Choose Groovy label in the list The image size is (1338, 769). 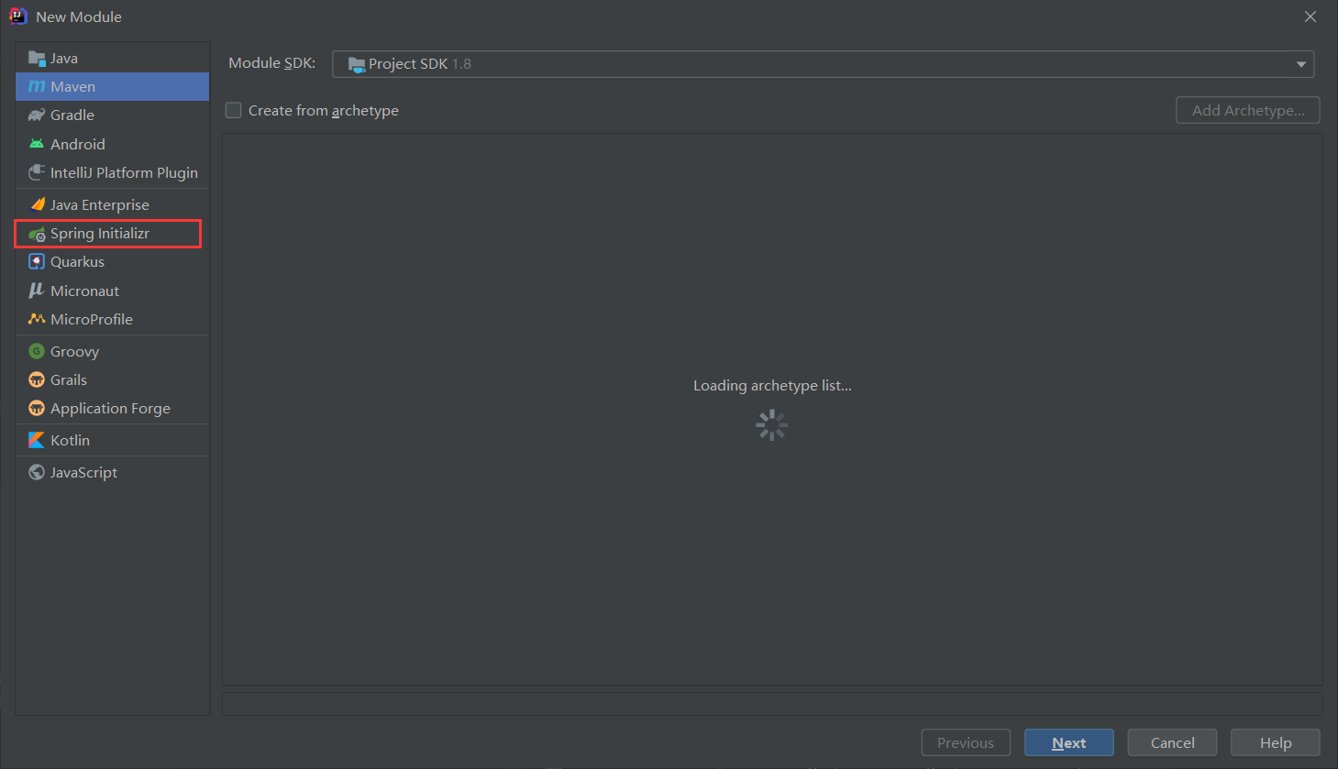click(x=74, y=351)
